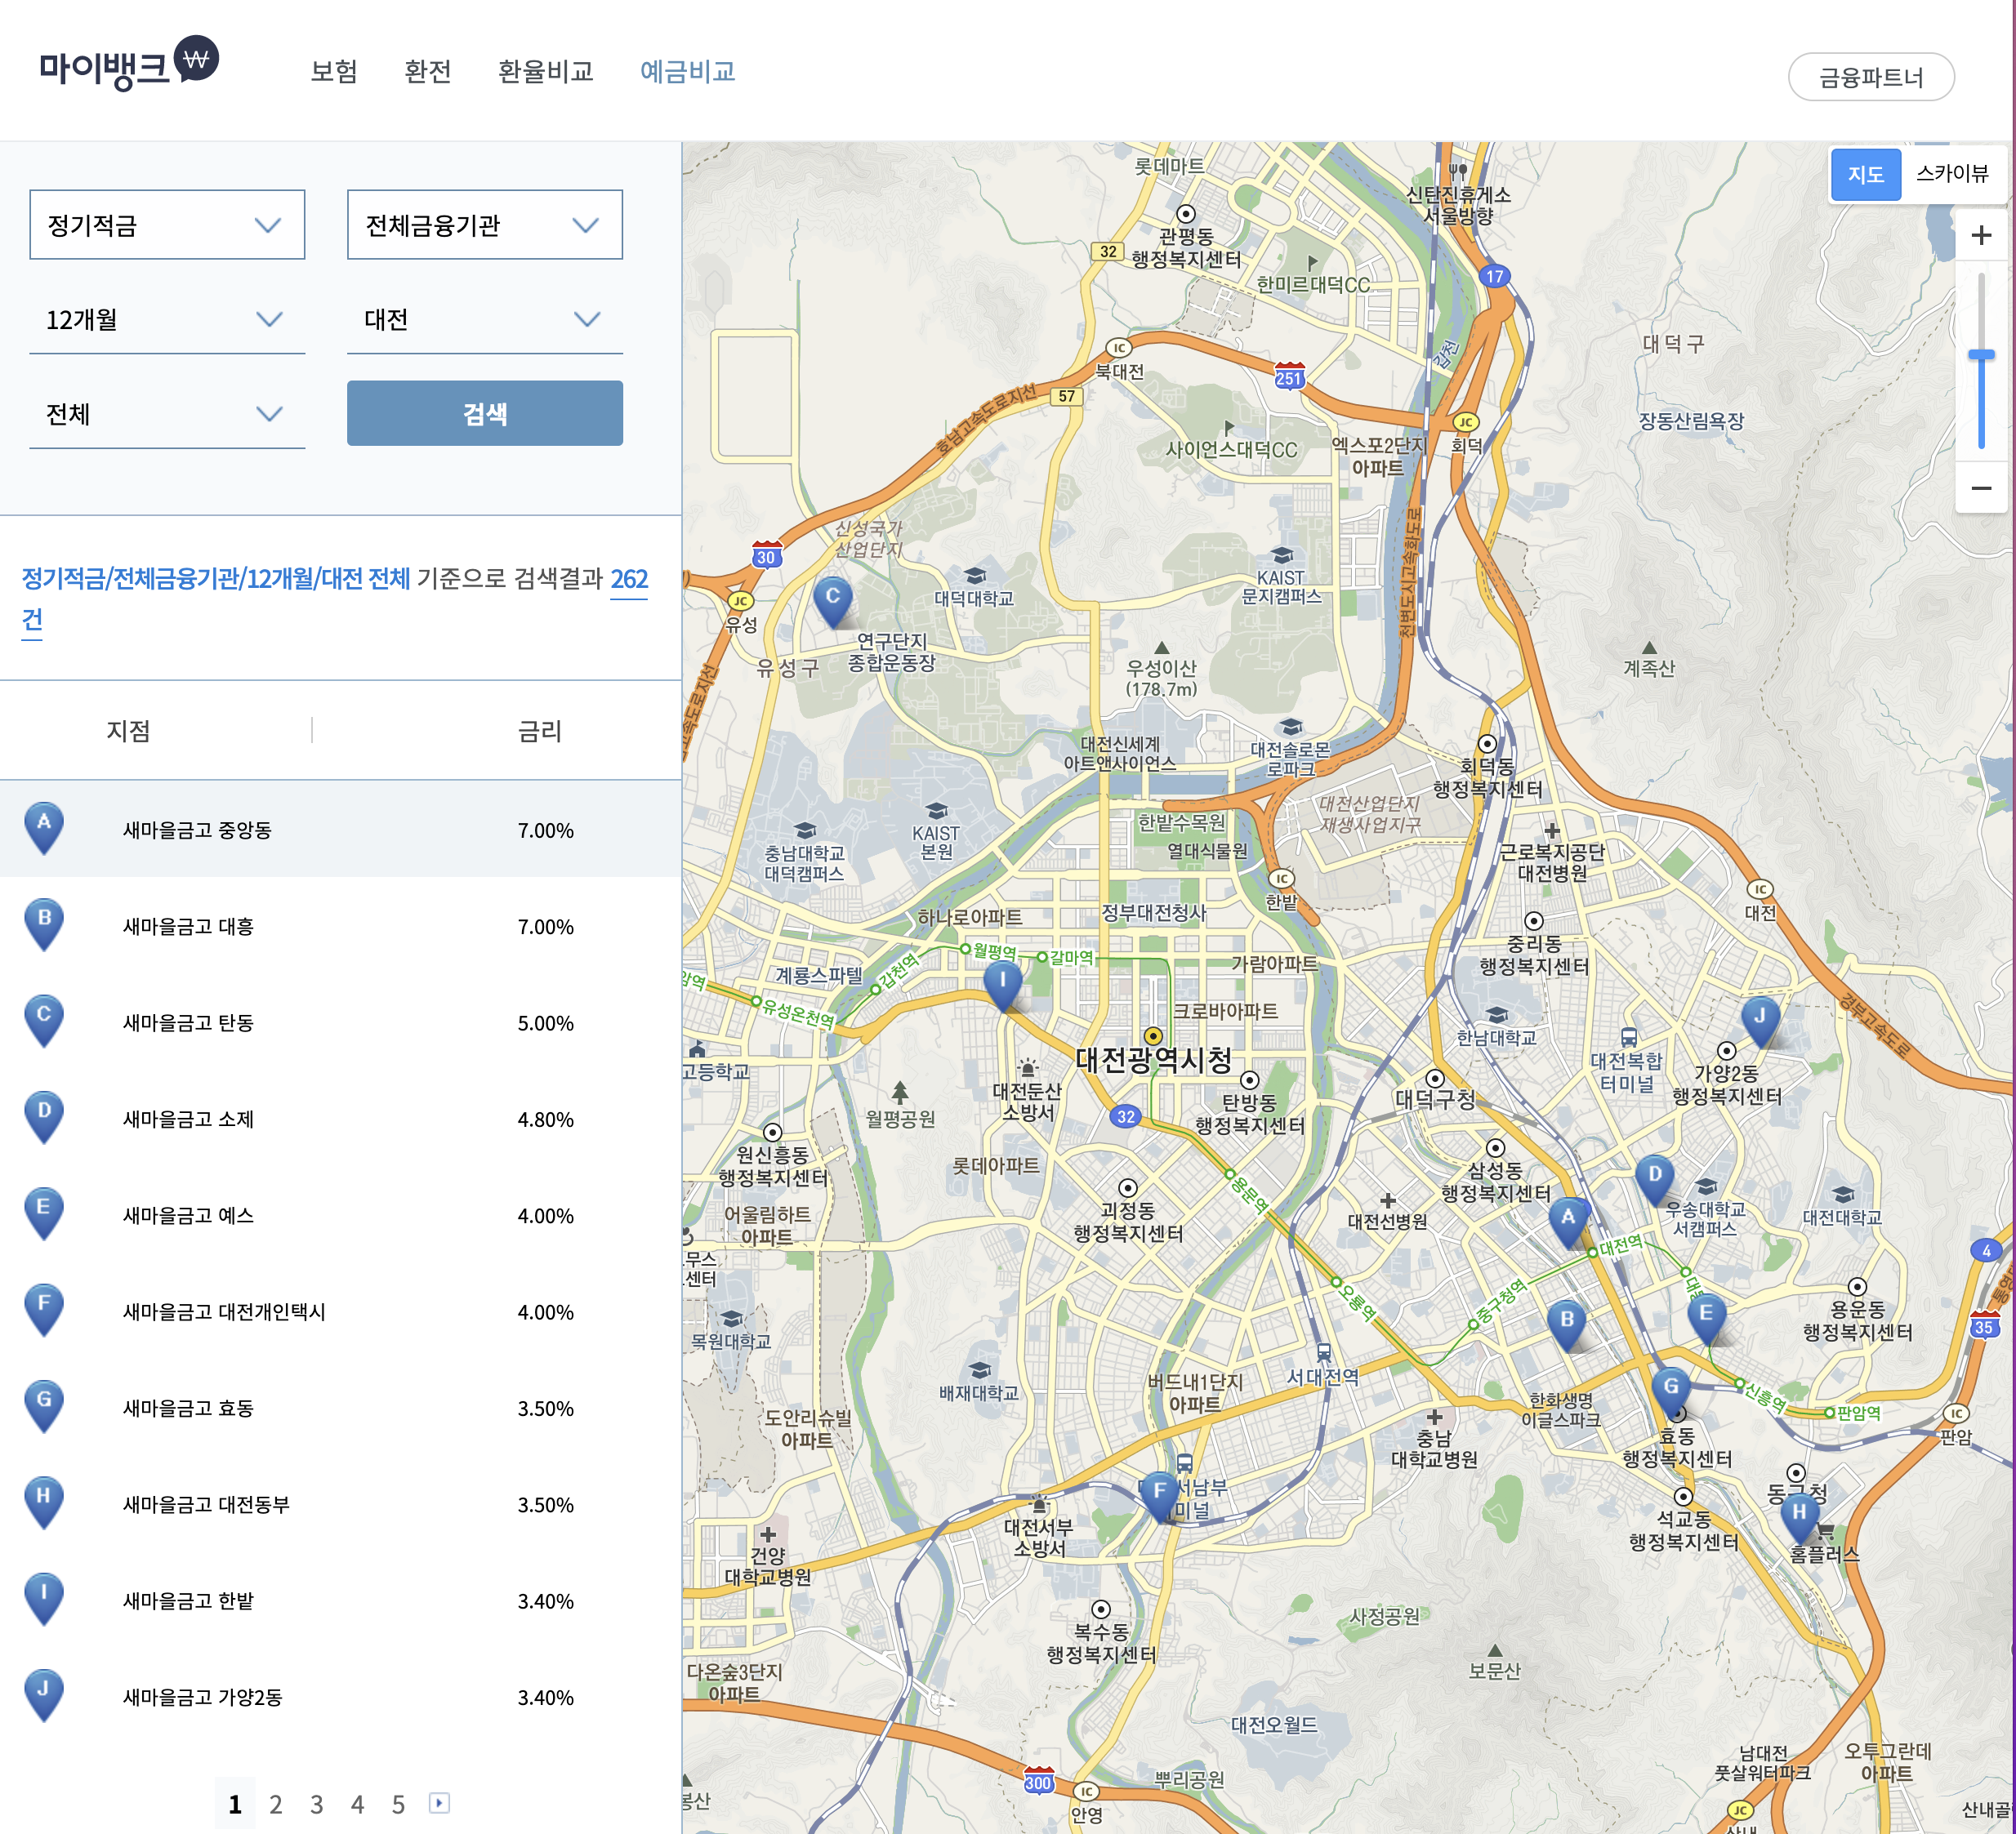Click list marker D for 새마을금고 소제
The height and width of the screenshot is (1834, 2016).
(x=44, y=1117)
